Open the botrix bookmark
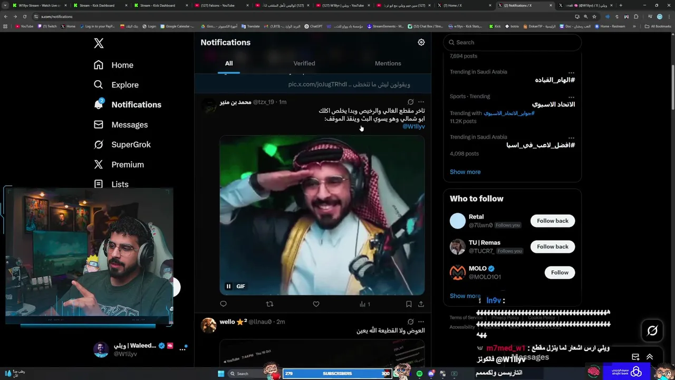This screenshot has height=380, width=675. click(512, 26)
